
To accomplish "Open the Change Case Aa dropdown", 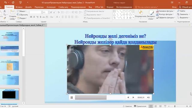I will point(52,17).
